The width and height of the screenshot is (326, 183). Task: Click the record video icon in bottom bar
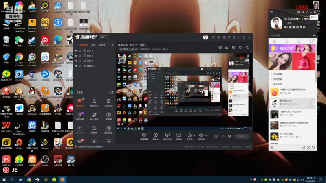point(216,137)
